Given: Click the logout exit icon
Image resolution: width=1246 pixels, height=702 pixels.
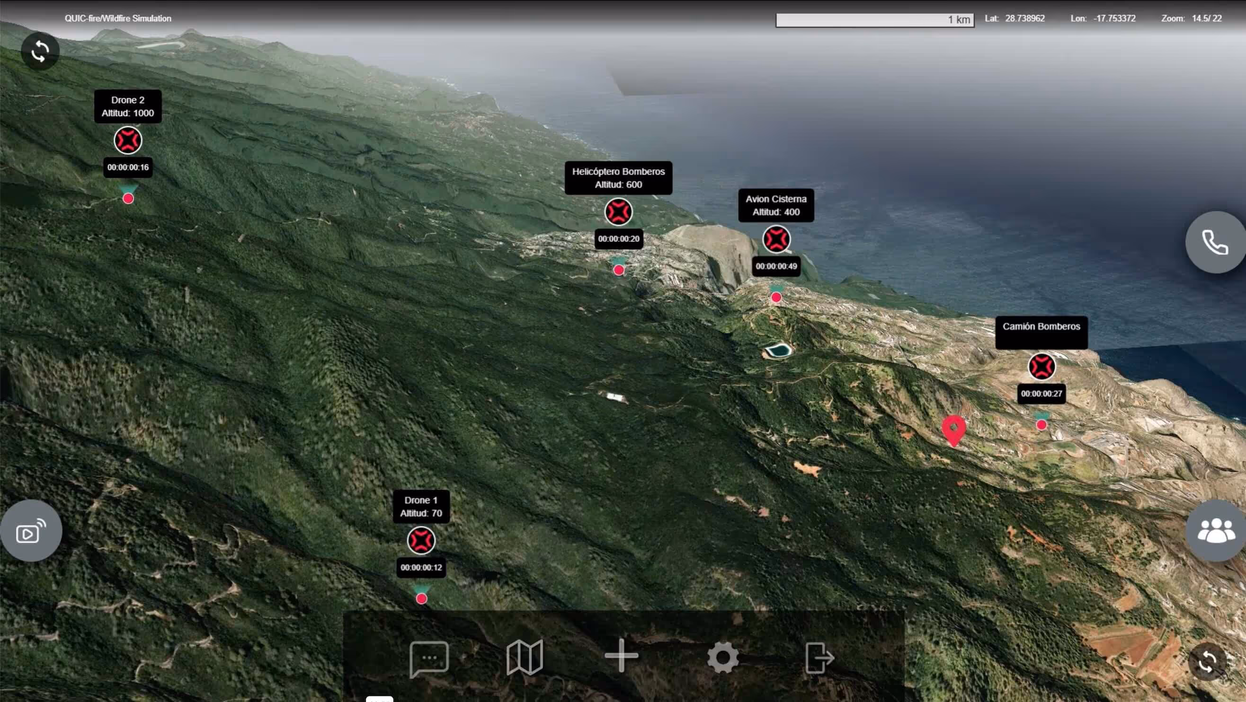Looking at the screenshot, I should [819, 658].
